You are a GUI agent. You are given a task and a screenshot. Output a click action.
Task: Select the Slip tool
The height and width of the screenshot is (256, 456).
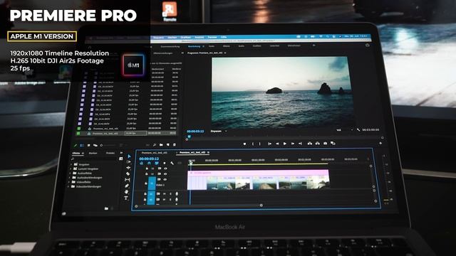[x=128, y=180]
